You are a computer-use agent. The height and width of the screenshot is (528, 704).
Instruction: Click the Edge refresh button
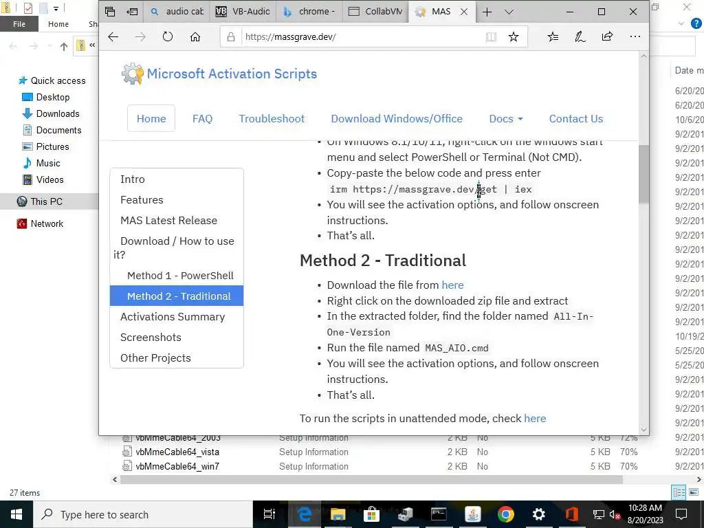168,37
